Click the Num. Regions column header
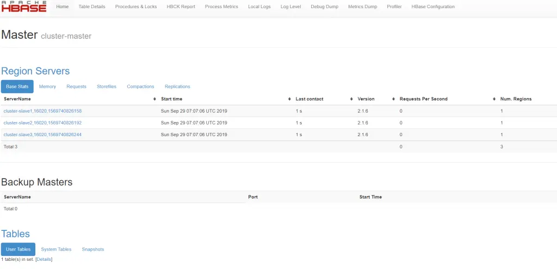Viewport: 557px width, 269px height. coord(516,99)
